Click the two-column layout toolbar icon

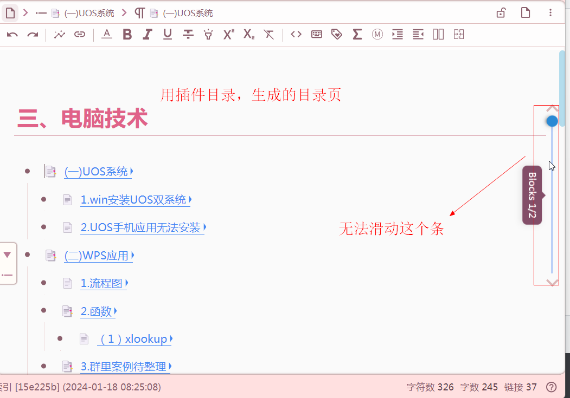click(x=438, y=35)
